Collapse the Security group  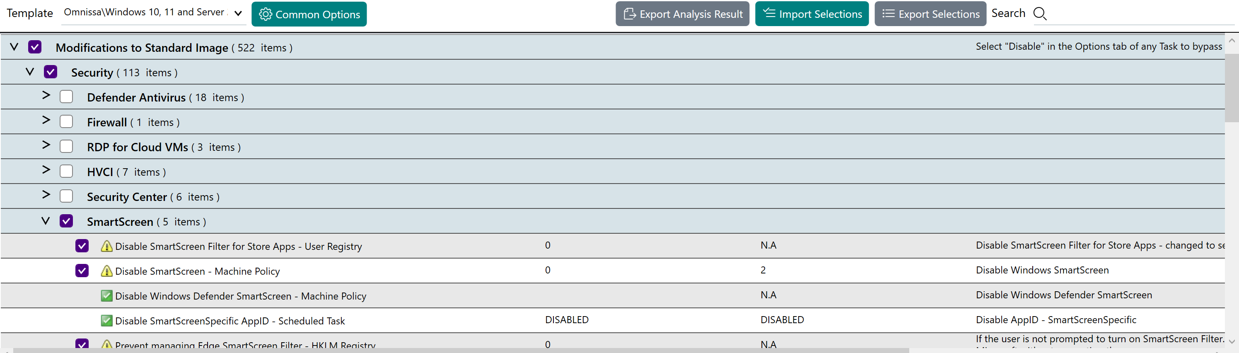click(30, 72)
